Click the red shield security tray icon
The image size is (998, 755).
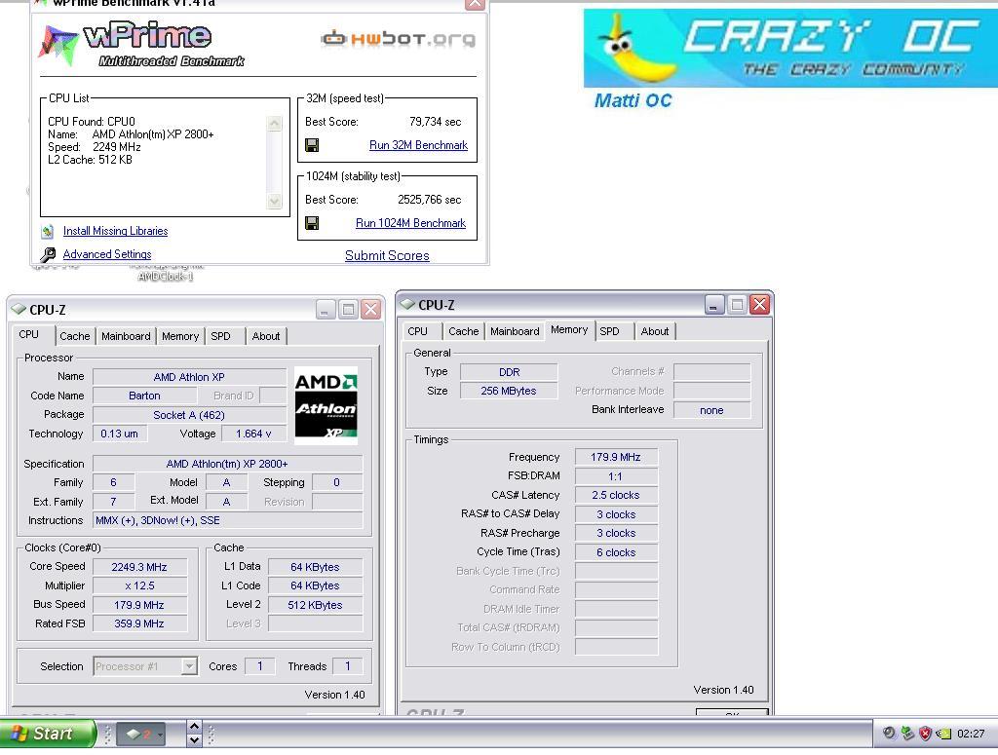925,734
